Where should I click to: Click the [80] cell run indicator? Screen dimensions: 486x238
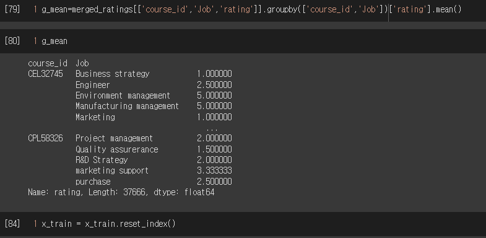pos(12,41)
